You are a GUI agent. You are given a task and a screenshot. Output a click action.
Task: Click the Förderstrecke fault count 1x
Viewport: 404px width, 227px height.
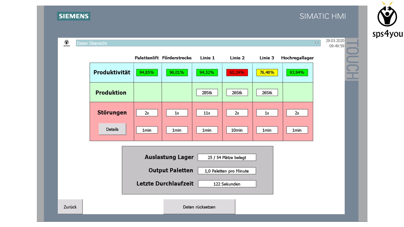click(x=177, y=113)
